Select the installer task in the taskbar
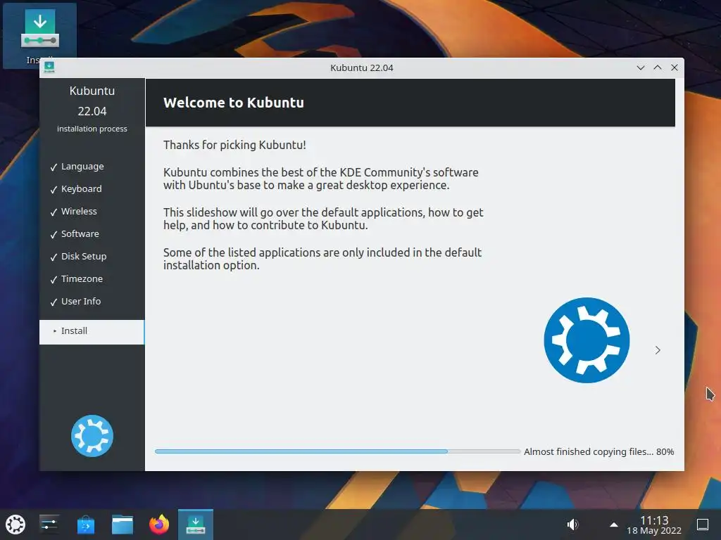Viewport: 721px width, 540px height. (196, 525)
